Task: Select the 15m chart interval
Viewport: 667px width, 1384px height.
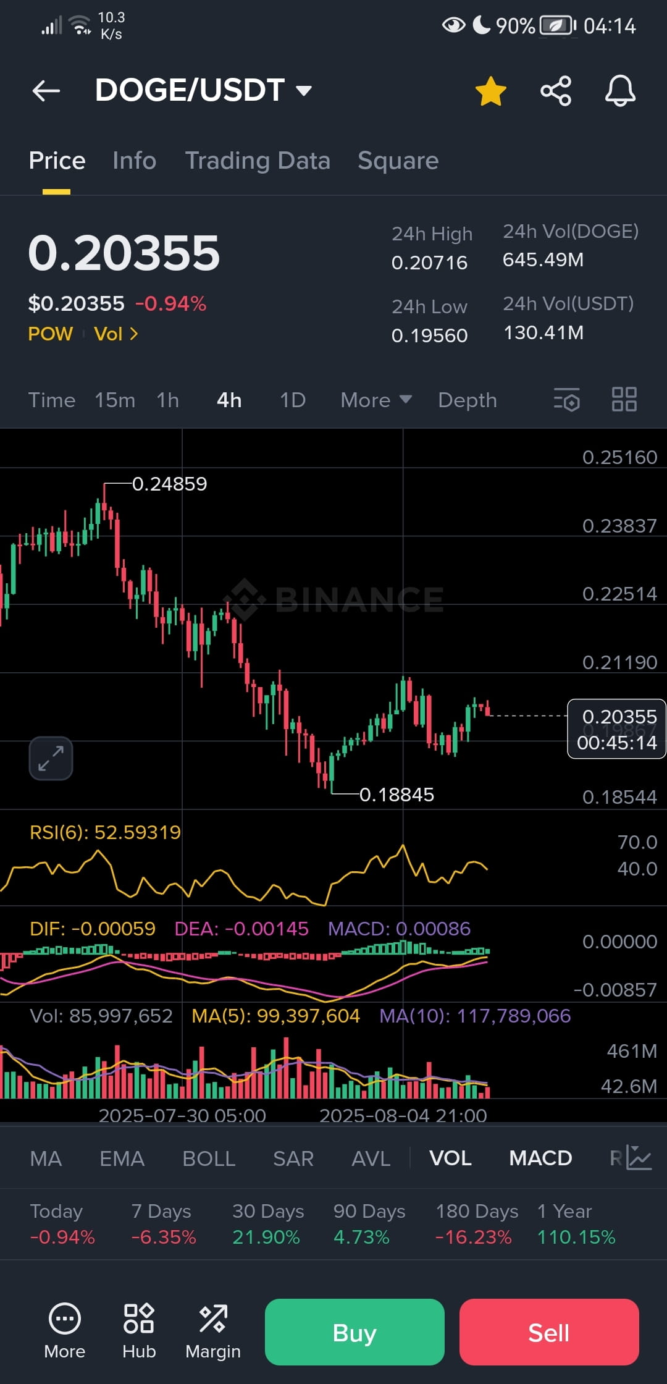Action: (115, 400)
